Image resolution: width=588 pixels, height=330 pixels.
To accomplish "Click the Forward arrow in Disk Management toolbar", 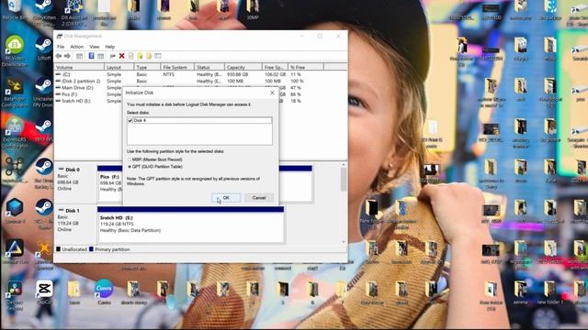I will point(67,56).
